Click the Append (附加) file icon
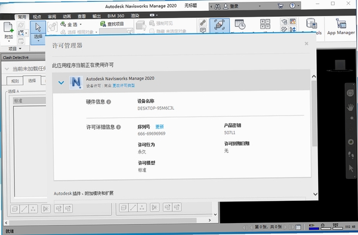 pyautogui.click(x=8, y=28)
